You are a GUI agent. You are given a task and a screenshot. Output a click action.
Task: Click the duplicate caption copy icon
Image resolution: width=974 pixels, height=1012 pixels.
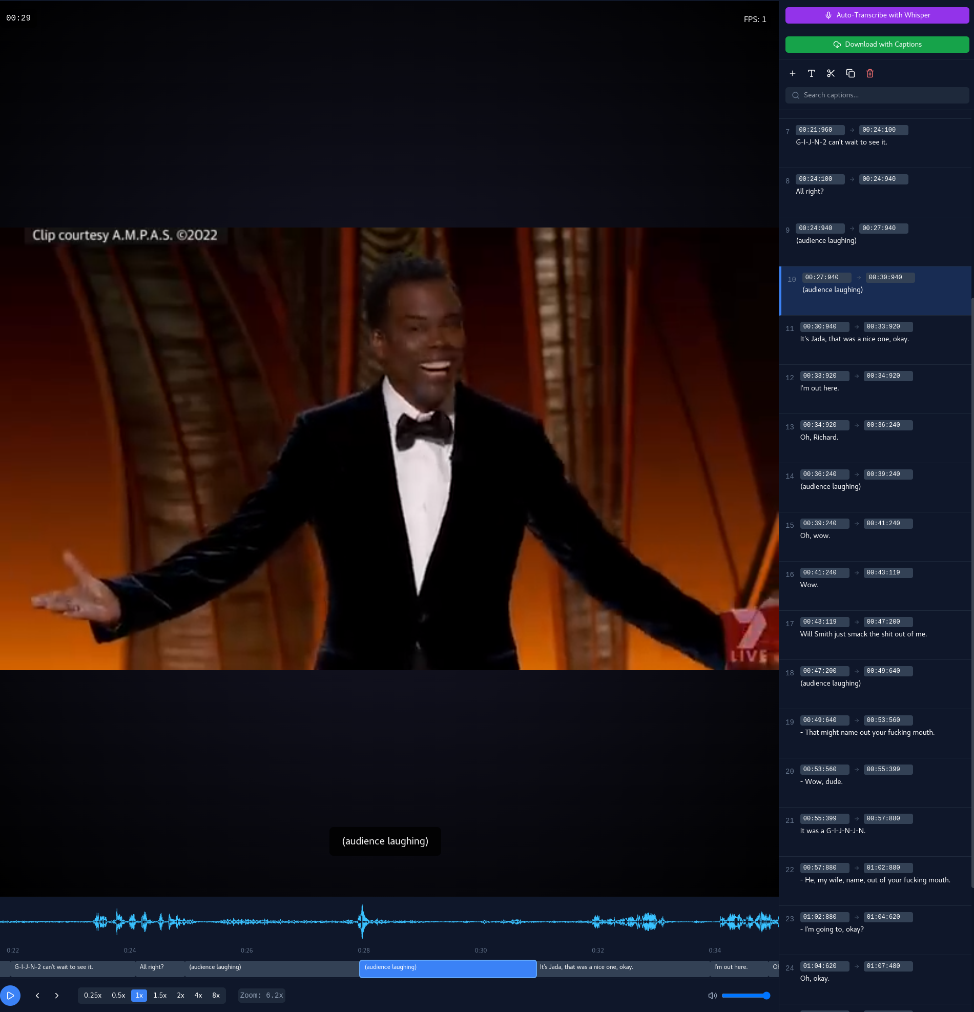(x=850, y=73)
